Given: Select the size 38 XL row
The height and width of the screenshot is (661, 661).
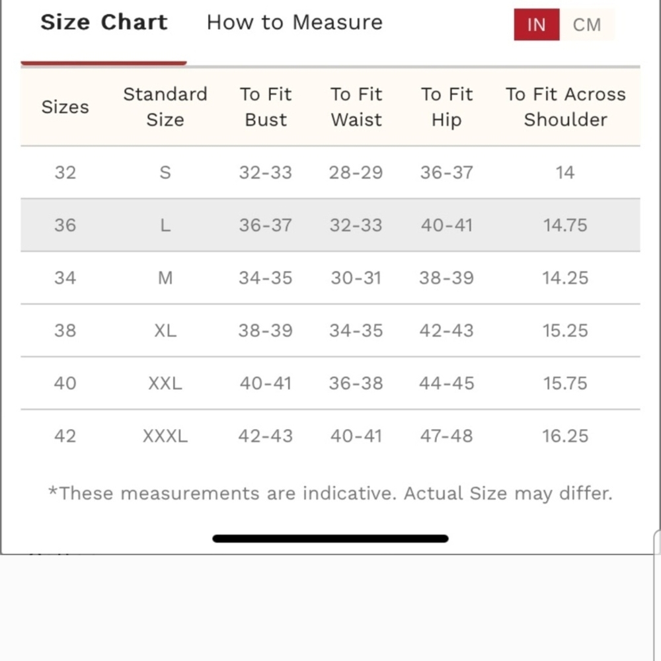Looking at the screenshot, I should 330,330.
